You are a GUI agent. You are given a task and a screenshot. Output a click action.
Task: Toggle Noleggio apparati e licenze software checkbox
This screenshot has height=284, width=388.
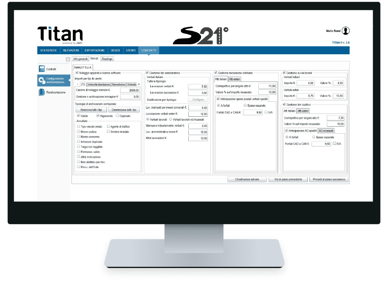pyautogui.click(x=77, y=73)
